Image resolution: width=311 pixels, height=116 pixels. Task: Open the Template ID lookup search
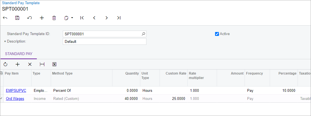pyautogui.click(x=143, y=34)
